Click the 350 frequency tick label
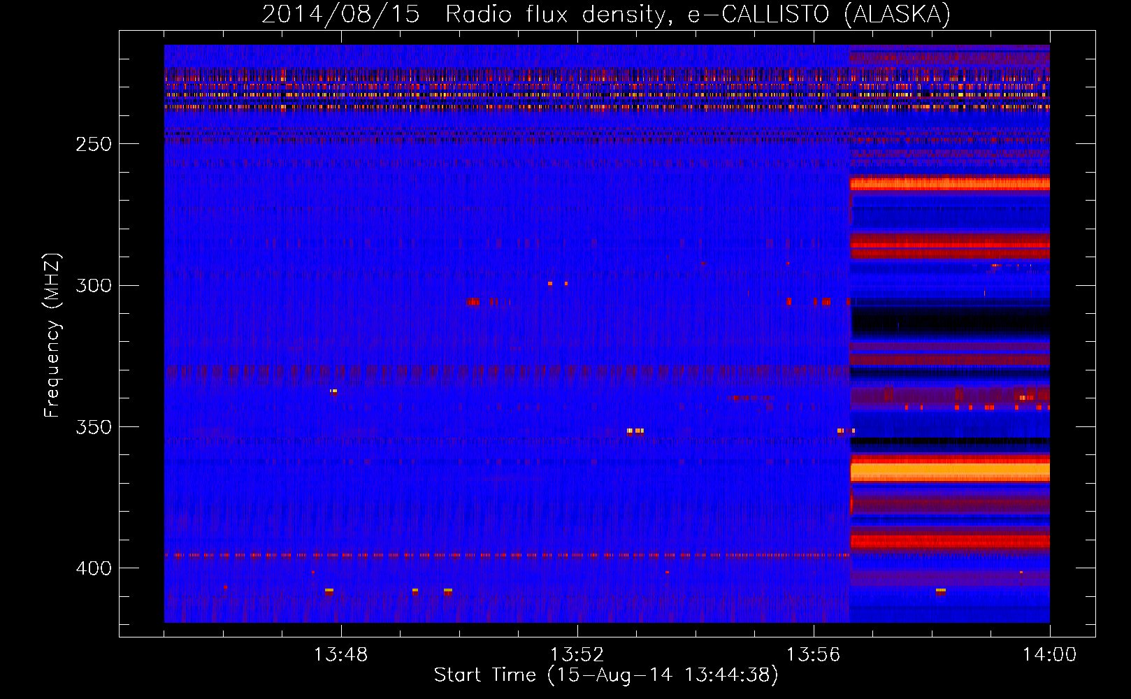 pyautogui.click(x=94, y=427)
